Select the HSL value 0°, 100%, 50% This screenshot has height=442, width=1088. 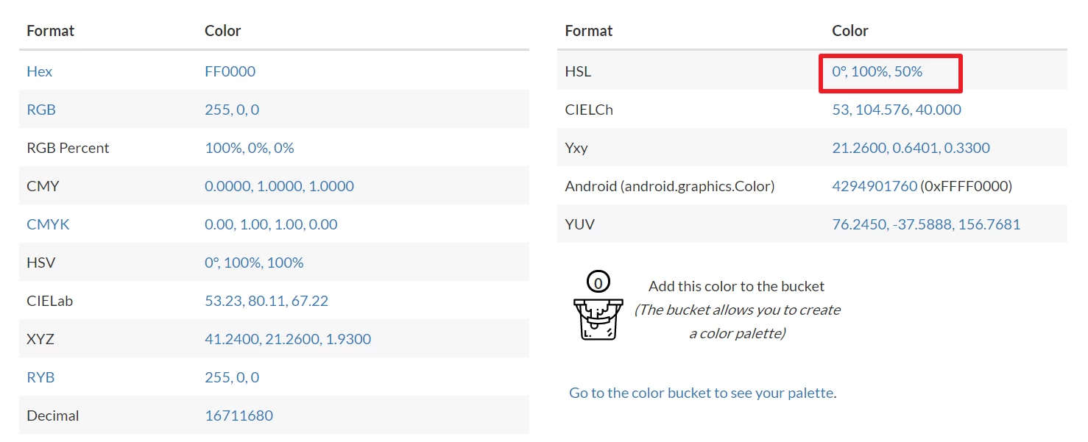(877, 71)
